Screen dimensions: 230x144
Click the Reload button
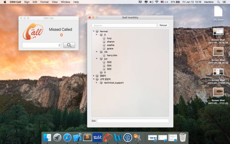pos(163,25)
